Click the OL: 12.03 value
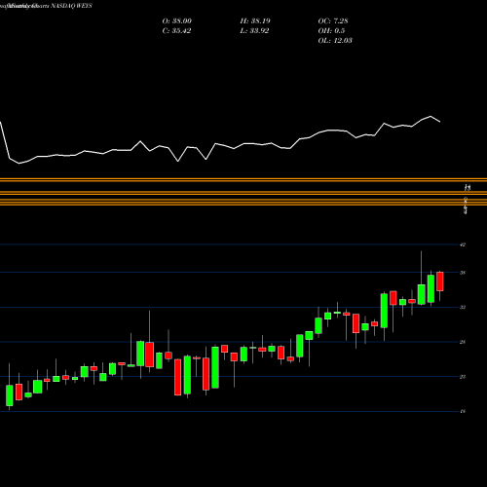This screenshot has width=487, height=487. click(335, 41)
